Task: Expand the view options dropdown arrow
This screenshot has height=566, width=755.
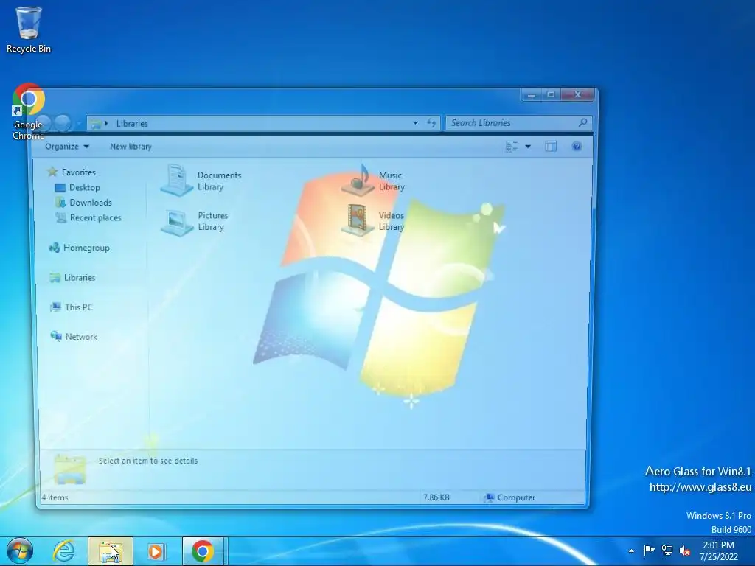Action: tap(528, 147)
